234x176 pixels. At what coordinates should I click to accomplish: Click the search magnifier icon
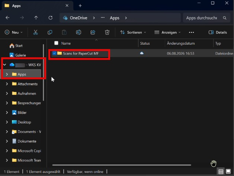coord(225,18)
